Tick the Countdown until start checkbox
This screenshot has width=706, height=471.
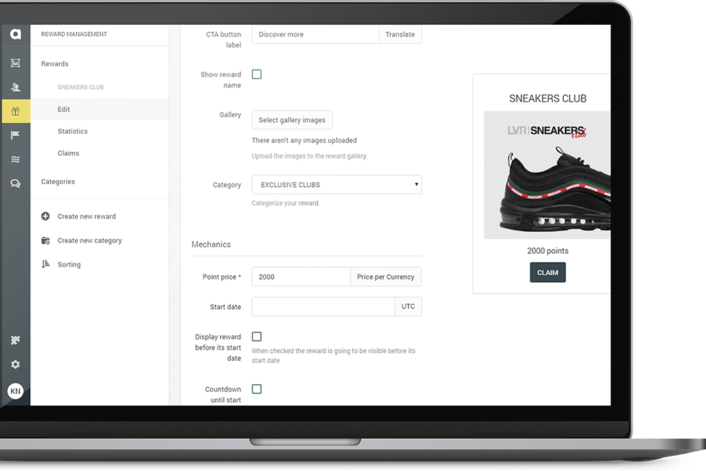257,389
